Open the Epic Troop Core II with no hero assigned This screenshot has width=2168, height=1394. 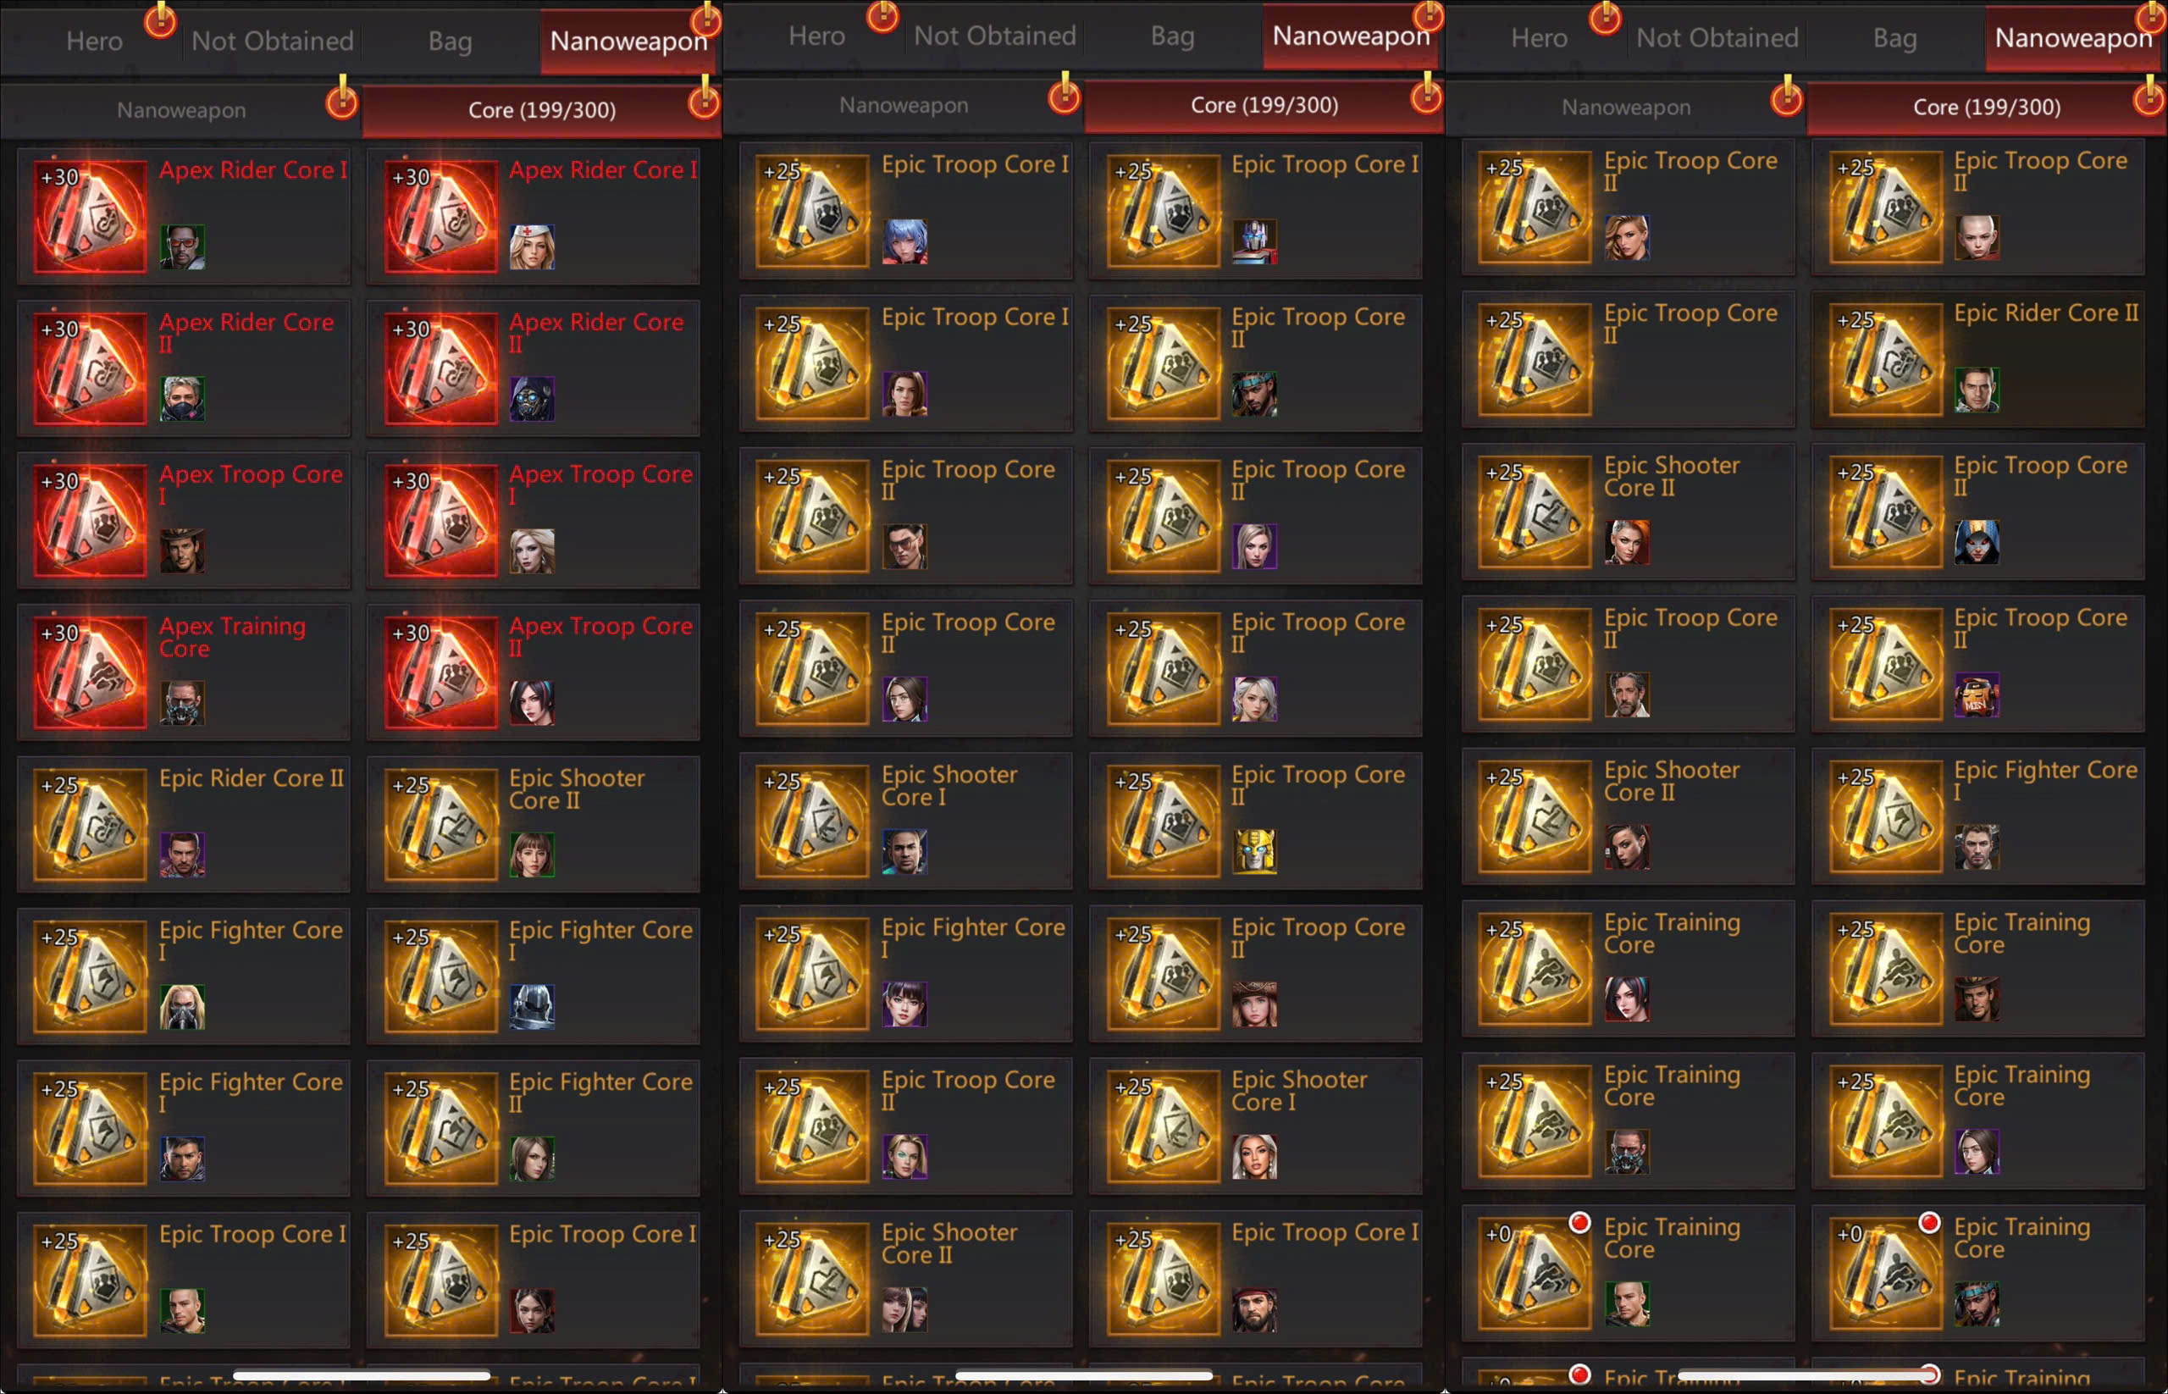1628,359
